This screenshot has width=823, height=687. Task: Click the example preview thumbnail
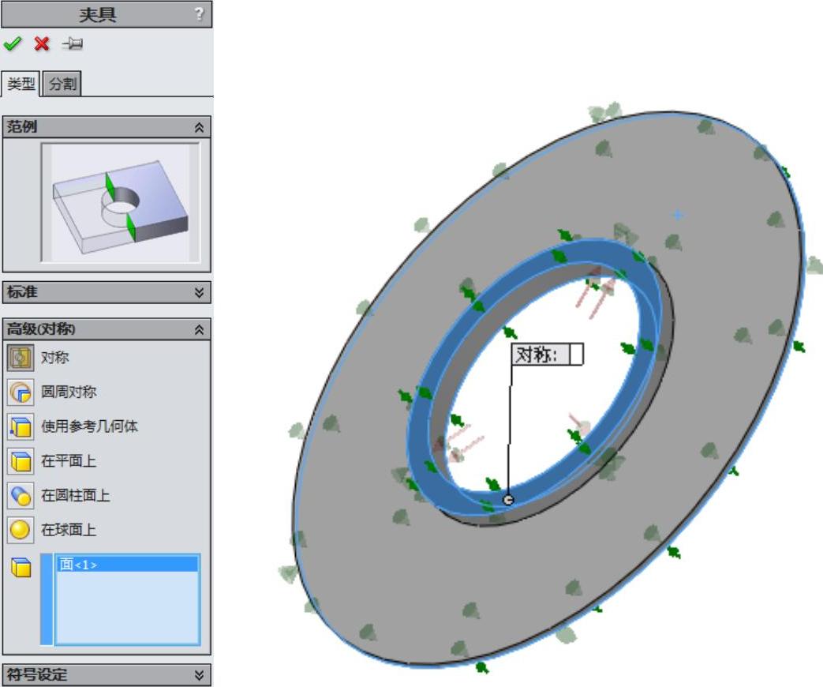click(x=121, y=203)
